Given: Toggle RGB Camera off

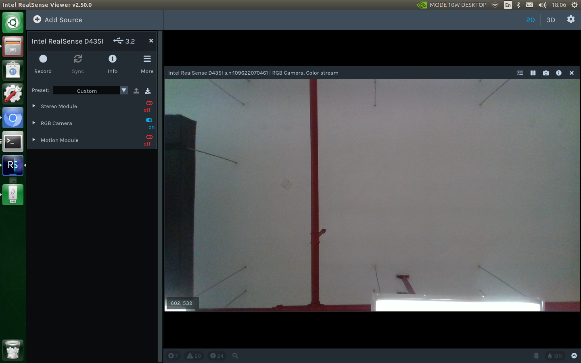Looking at the screenshot, I should click(149, 120).
